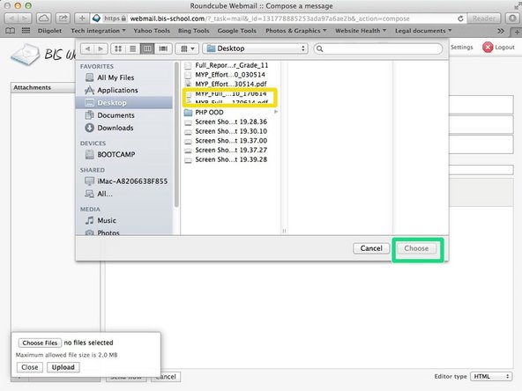The width and height of the screenshot is (522, 391).
Task: Click the file dialog back arrow
Action: [x=87, y=49]
